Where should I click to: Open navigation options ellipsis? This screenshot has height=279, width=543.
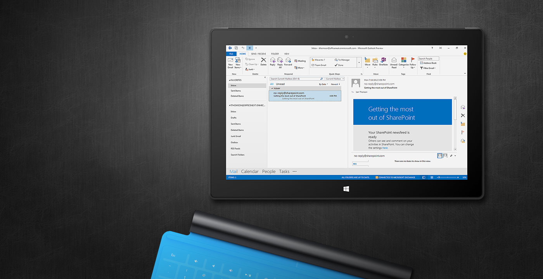pyautogui.click(x=295, y=171)
